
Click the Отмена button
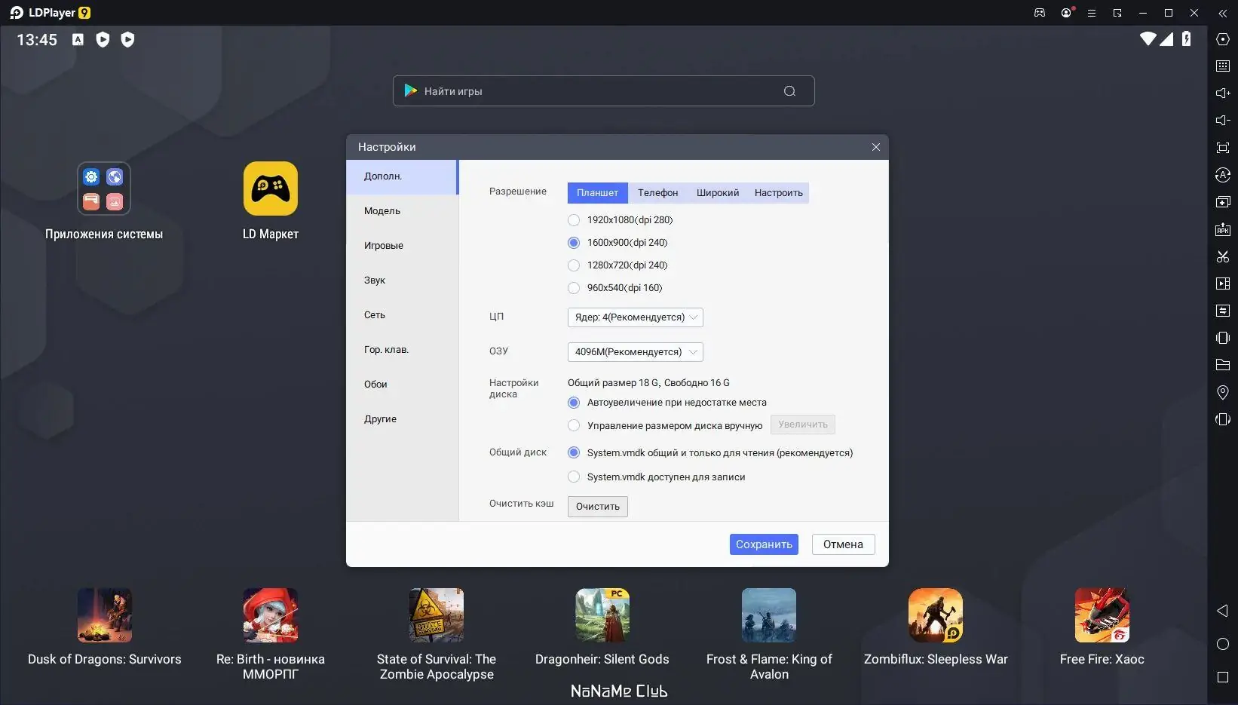(x=843, y=544)
